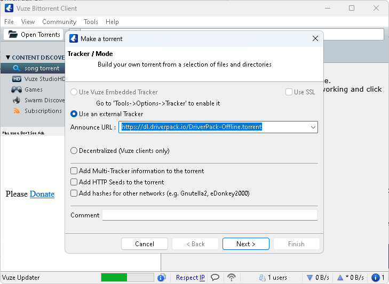
Task: Click the search magnifier icon beside song torrent
Action: click(x=17, y=68)
